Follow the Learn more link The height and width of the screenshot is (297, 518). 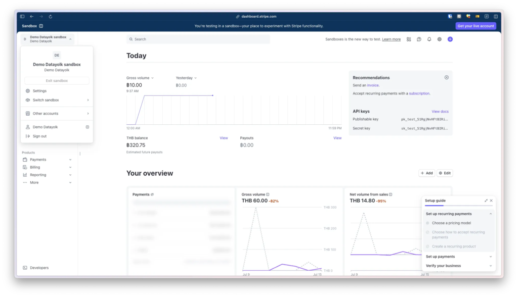(391, 39)
